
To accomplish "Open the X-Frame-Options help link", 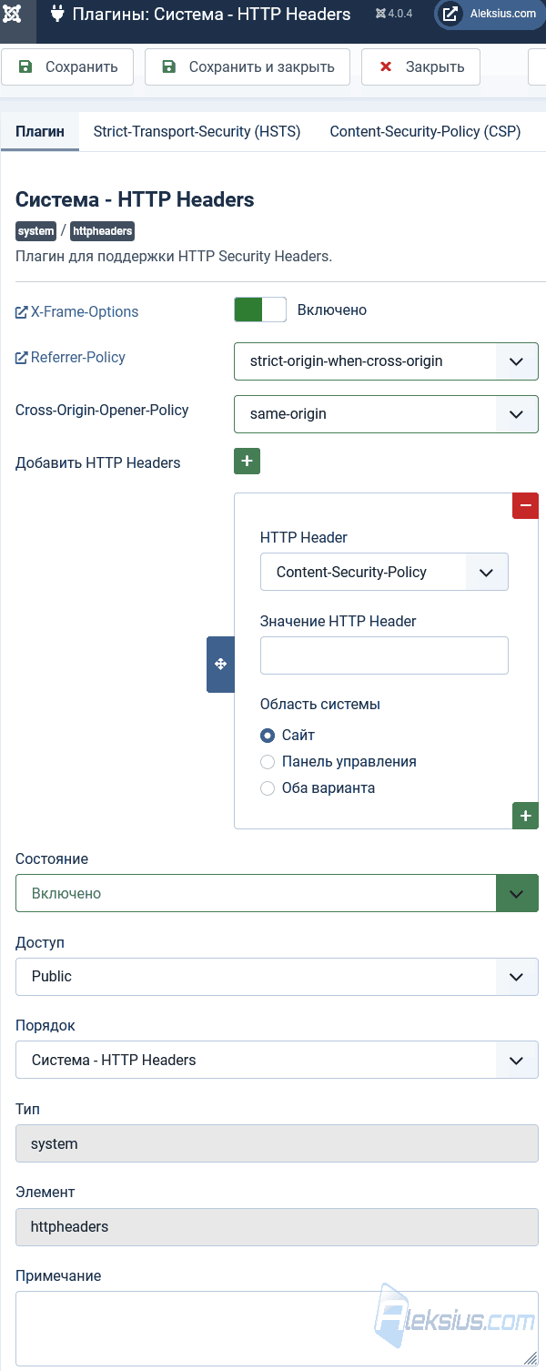I will pos(77,311).
